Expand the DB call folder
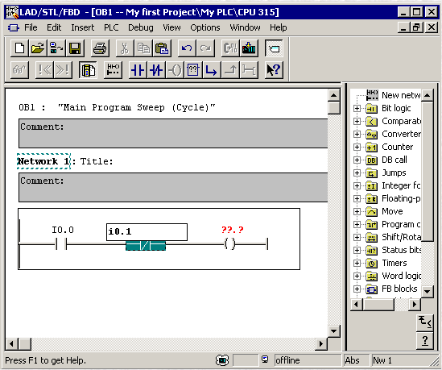The height and width of the screenshot is (370, 442). click(x=357, y=160)
